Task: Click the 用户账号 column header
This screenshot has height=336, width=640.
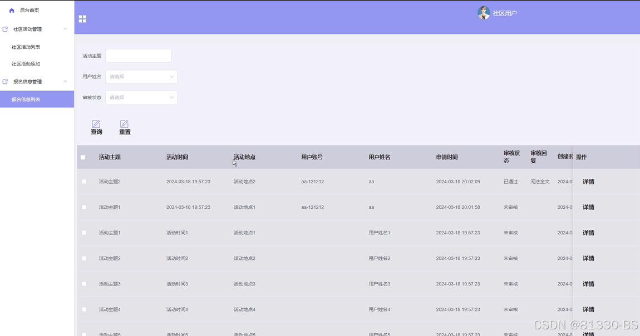Action: (312, 157)
